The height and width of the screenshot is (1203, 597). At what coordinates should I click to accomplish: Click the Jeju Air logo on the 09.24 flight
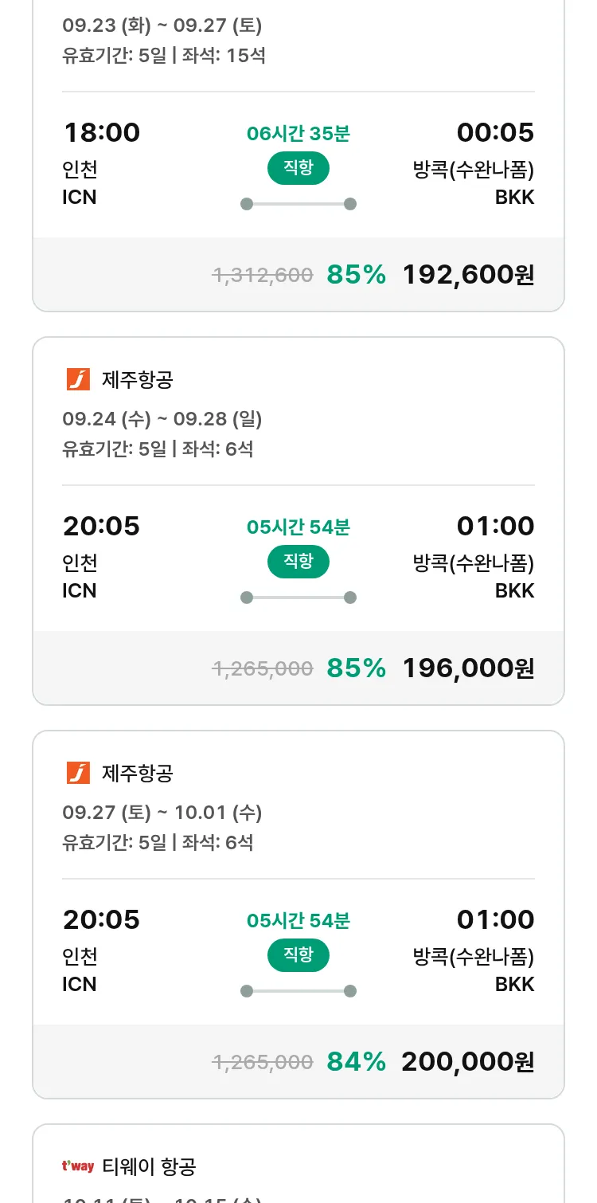[78, 379]
